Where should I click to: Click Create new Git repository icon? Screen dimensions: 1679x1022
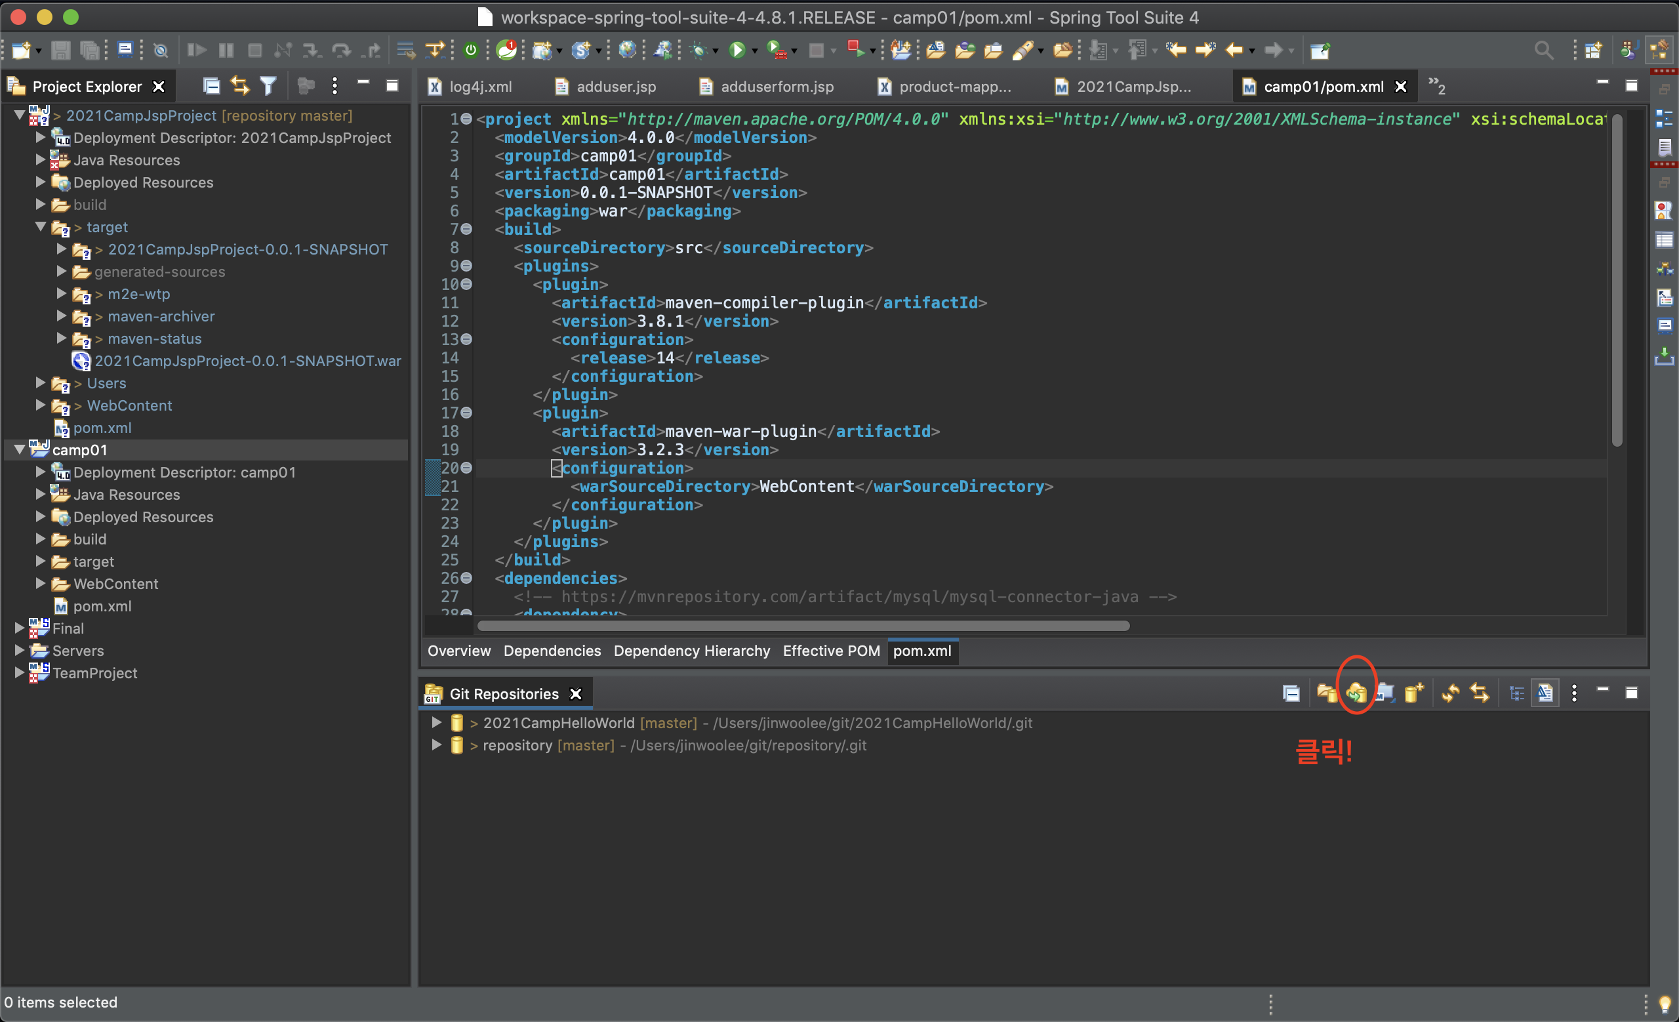pyautogui.click(x=1414, y=693)
